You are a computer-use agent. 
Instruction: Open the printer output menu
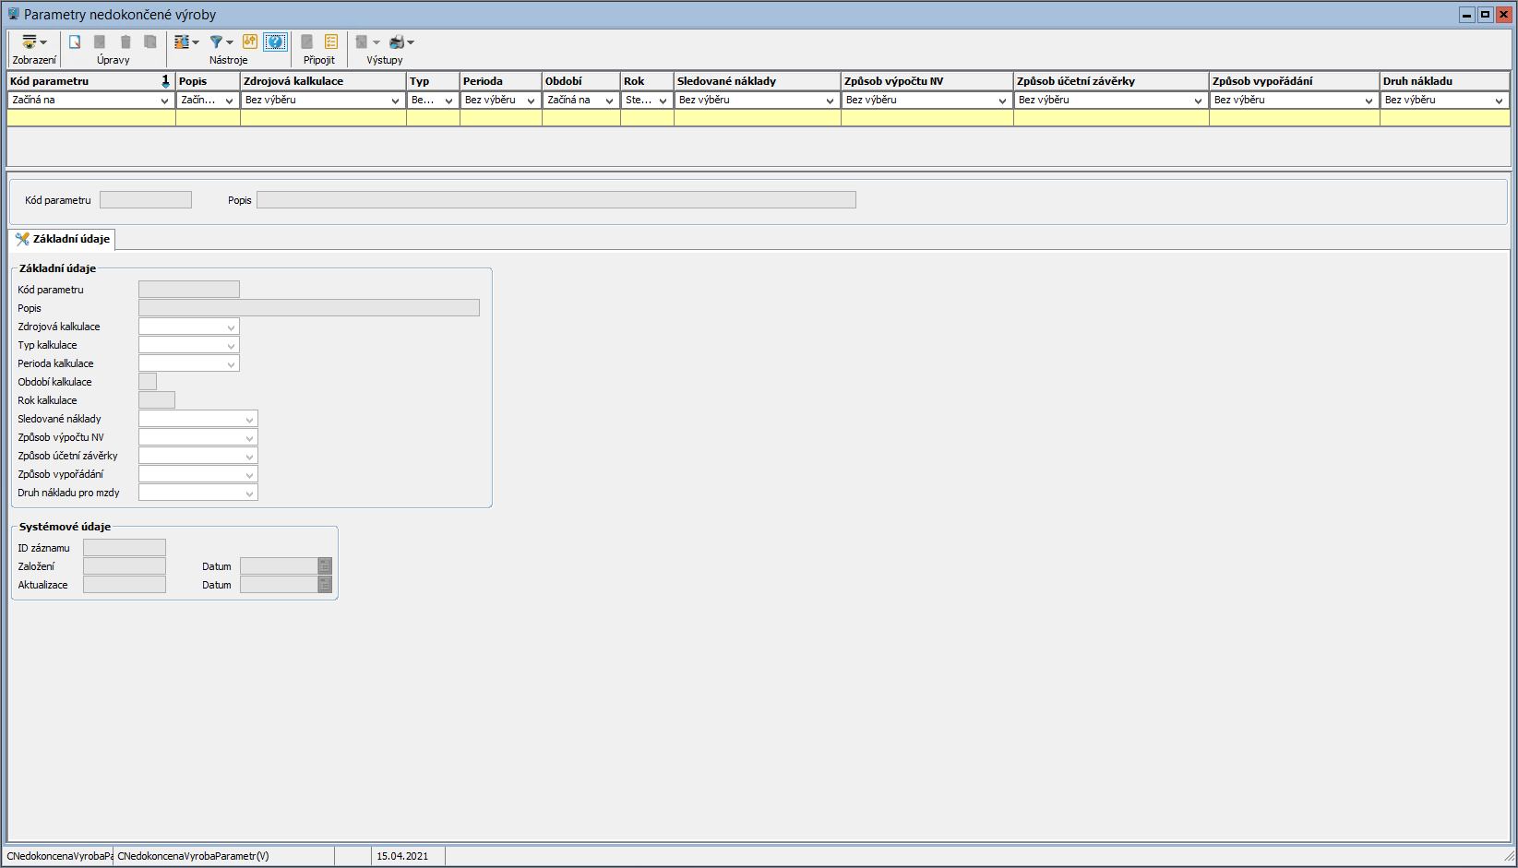400,42
